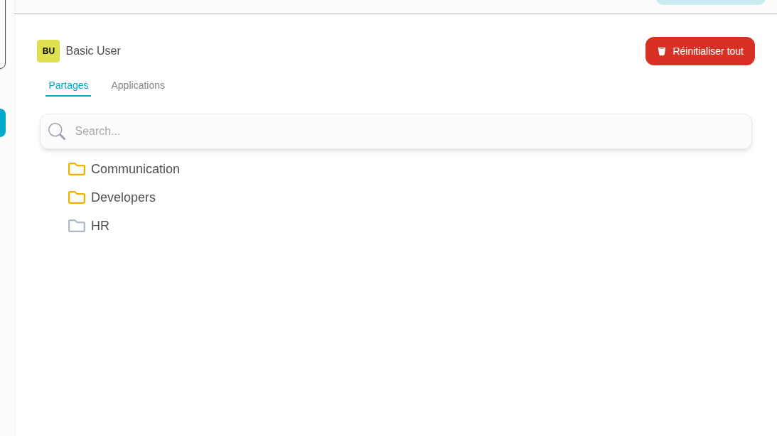The image size is (777, 436).
Task: Click the trash icon in the reset button
Action: pos(662,51)
